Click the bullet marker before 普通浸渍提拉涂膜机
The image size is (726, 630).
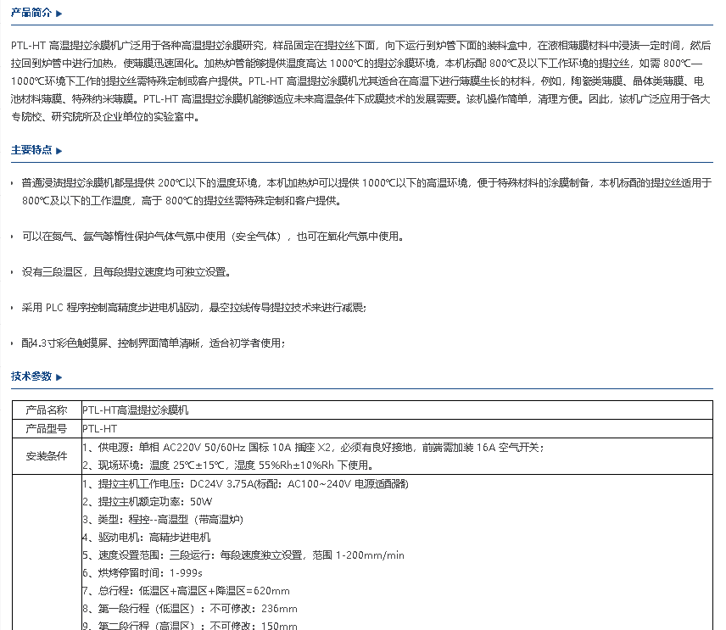point(12,183)
